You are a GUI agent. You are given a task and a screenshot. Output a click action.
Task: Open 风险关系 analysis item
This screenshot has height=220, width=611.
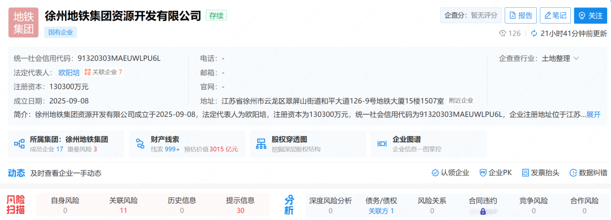432,205
